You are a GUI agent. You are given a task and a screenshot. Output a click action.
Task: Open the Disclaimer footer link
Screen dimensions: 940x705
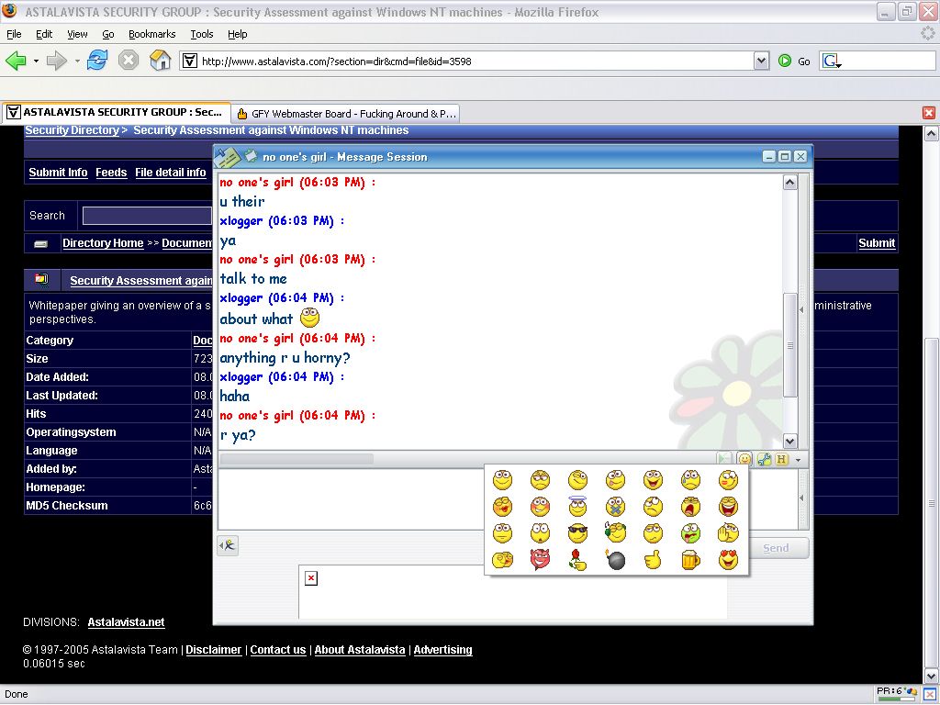(x=213, y=650)
